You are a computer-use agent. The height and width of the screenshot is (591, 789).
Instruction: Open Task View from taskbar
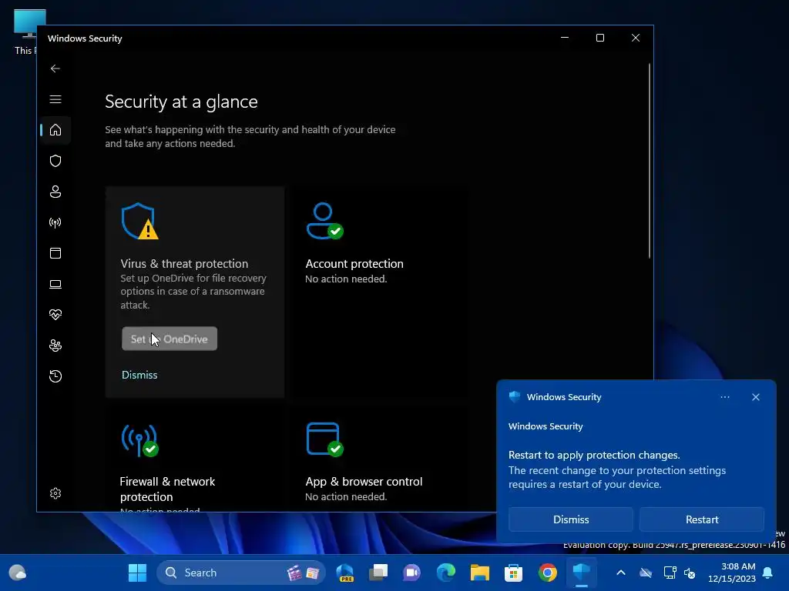(x=378, y=573)
